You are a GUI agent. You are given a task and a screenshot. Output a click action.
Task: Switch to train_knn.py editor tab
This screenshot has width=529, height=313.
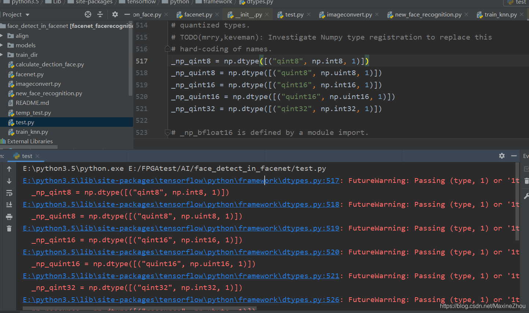tap(501, 14)
